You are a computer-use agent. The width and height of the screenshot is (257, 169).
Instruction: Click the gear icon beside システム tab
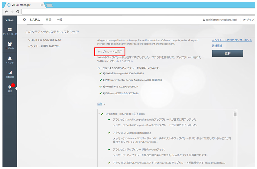point(24,20)
